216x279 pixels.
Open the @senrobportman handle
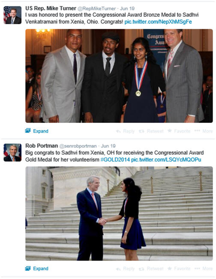[x=78, y=146]
